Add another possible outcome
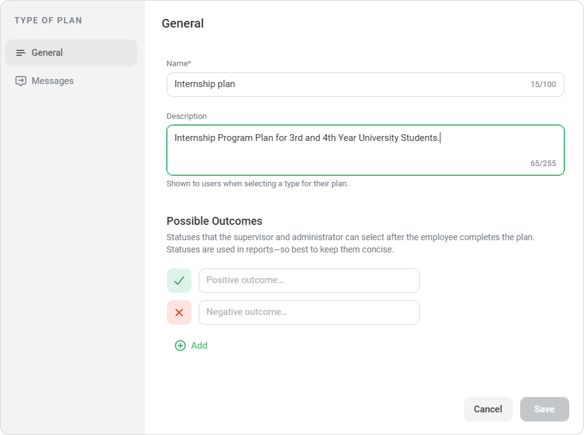 [x=191, y=346]
